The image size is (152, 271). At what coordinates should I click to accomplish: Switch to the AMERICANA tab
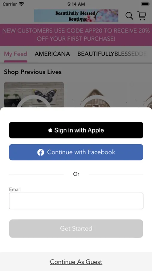coord(52,54)
